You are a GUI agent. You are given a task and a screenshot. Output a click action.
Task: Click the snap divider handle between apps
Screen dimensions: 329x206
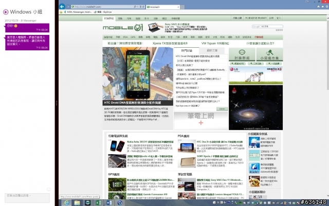(x=57, y=103)
